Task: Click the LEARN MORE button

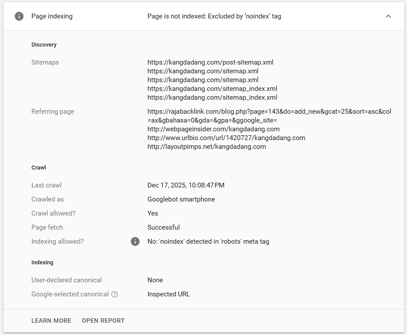Action: 51,321
